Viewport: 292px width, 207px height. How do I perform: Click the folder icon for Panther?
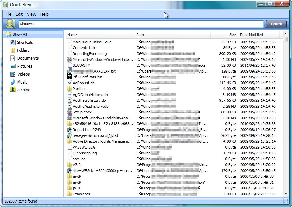[x=69, y=89]
